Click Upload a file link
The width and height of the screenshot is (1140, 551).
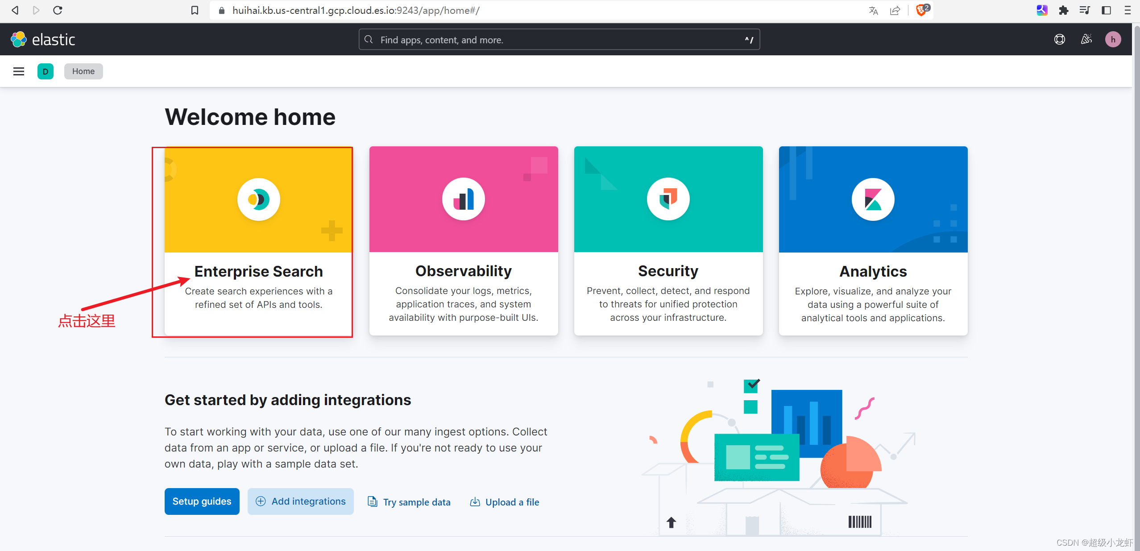[x=505, y=502]
